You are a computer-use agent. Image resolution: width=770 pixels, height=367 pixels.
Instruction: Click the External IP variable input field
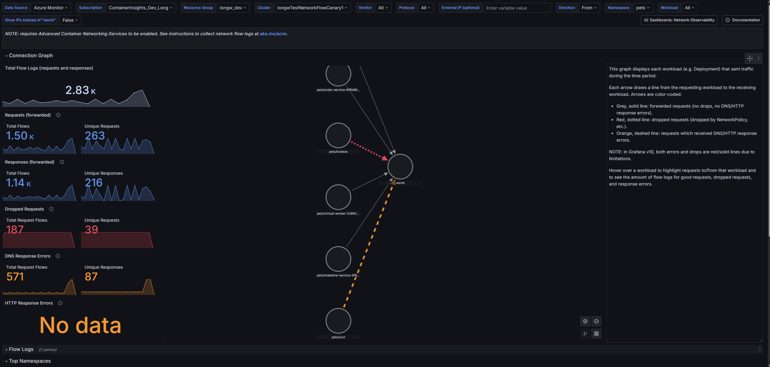tap(517, 8)
